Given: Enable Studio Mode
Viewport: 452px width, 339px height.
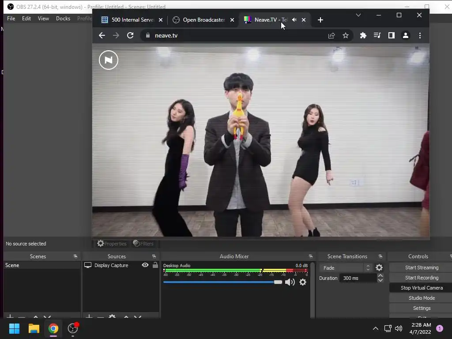Looking at the screenshot, I should [422, 298].
